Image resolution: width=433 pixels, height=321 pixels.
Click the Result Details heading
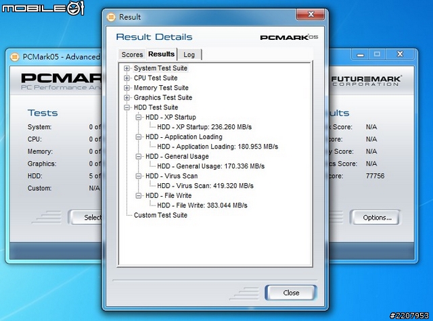(154, 37)
